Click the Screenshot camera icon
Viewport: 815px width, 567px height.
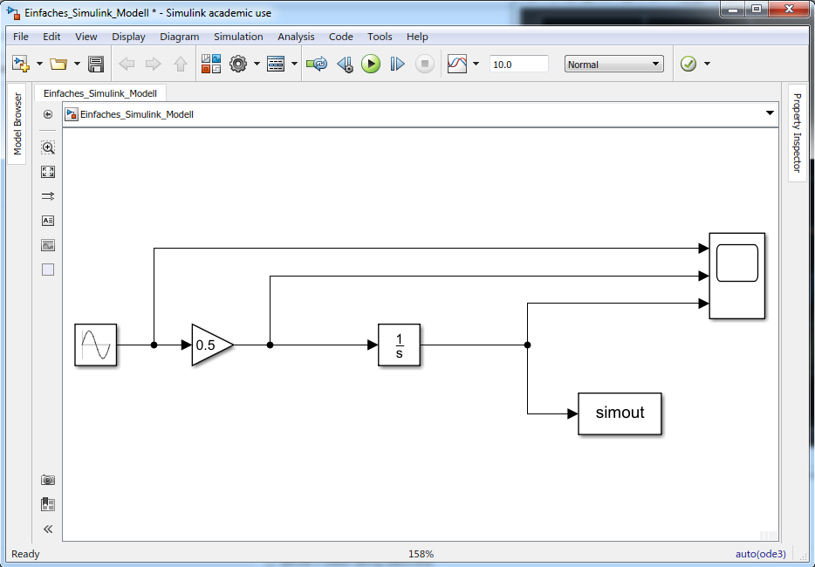pyautogui.click(x=48, y=480)
